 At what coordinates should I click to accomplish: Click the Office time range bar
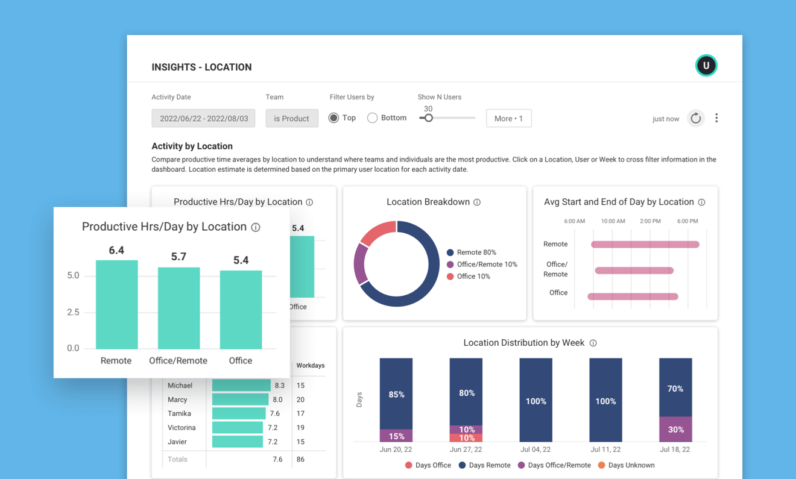pos(633,296)
